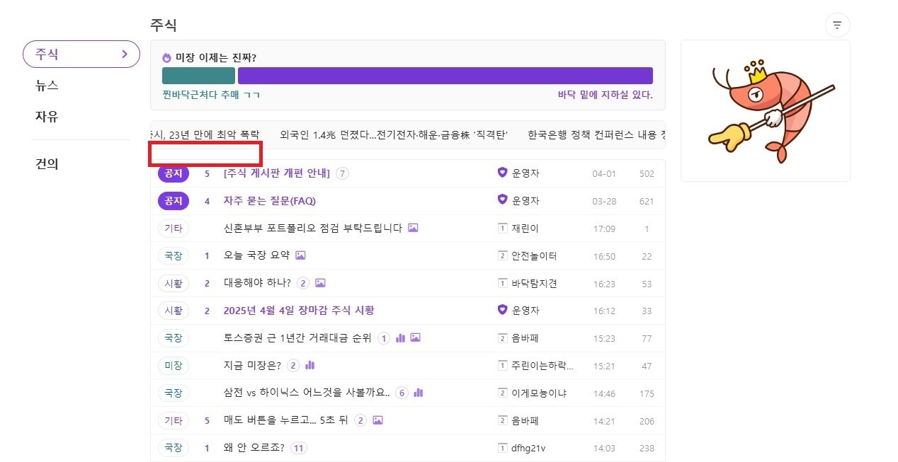Click the poll chart icon on the 토스증권 post

tap(400, 337)
